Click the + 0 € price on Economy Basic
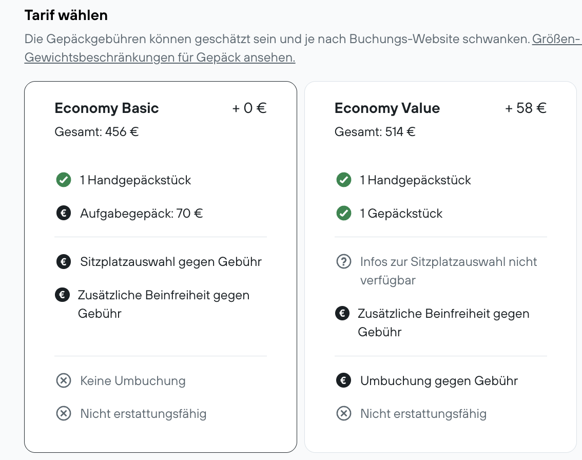 (249, 108)
